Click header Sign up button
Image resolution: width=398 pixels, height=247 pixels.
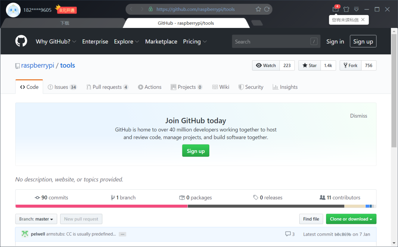point(363,41)
